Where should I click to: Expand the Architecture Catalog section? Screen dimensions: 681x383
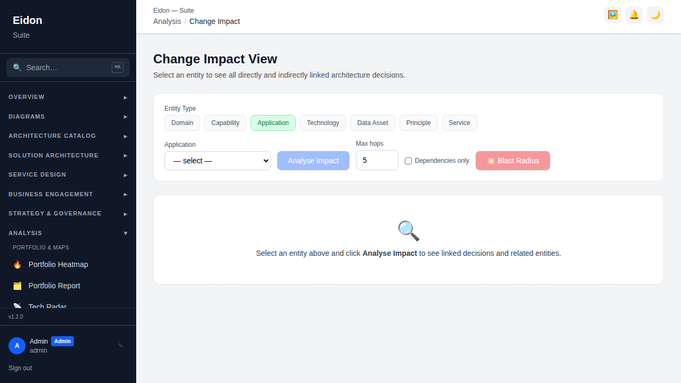coord(68,136)
